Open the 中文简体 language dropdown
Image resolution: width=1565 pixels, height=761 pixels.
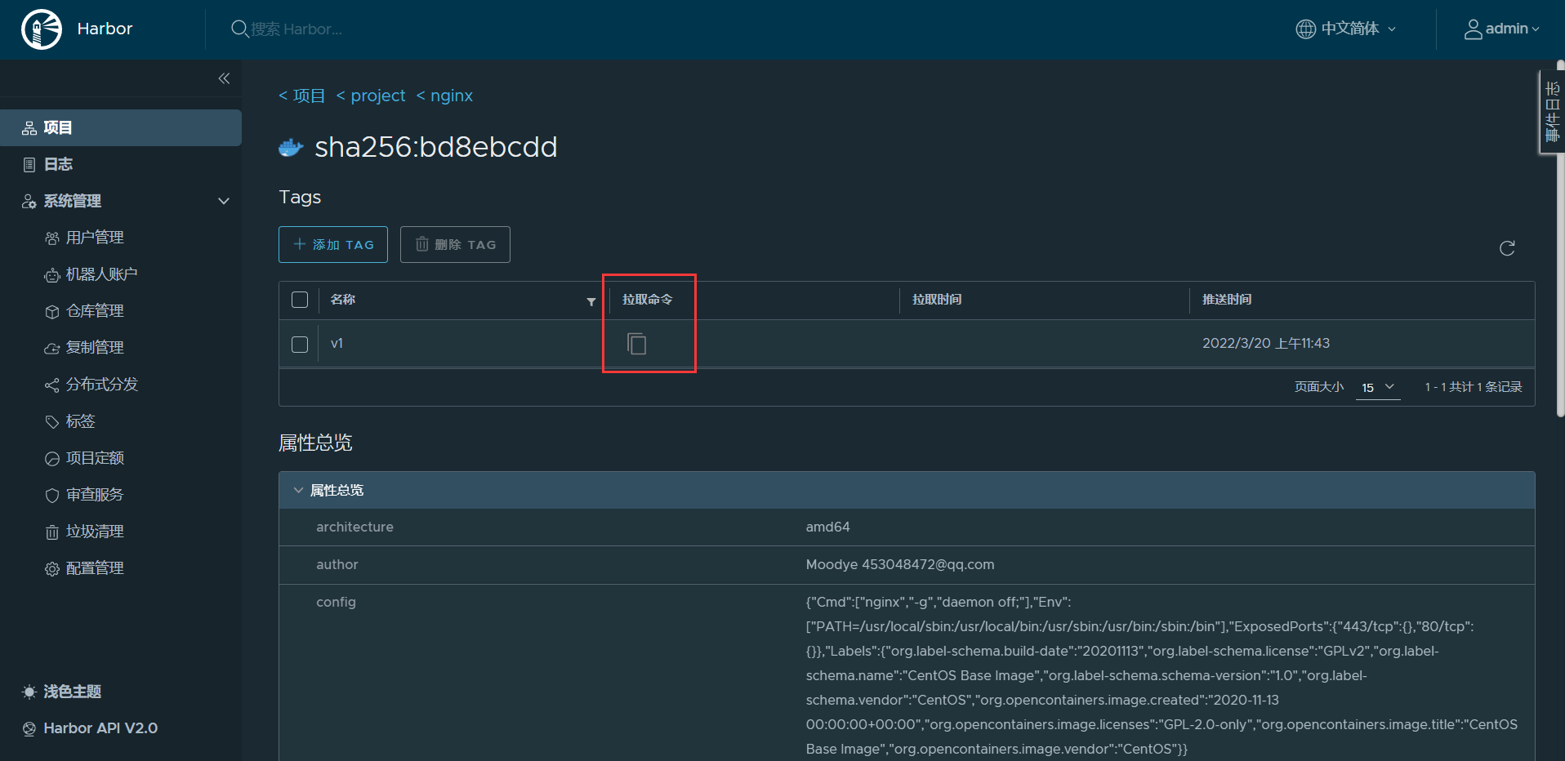pyautogui.click(x=1344, y=29)
